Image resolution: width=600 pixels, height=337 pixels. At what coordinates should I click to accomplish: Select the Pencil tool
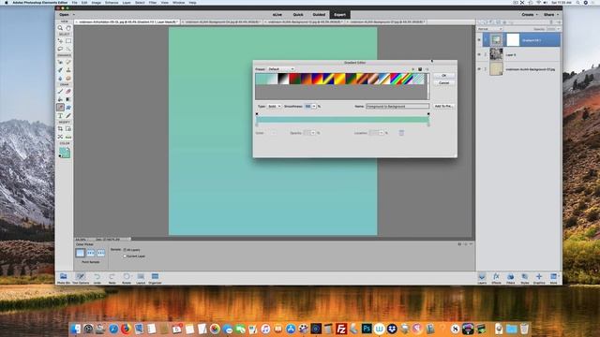coord(68,116)
